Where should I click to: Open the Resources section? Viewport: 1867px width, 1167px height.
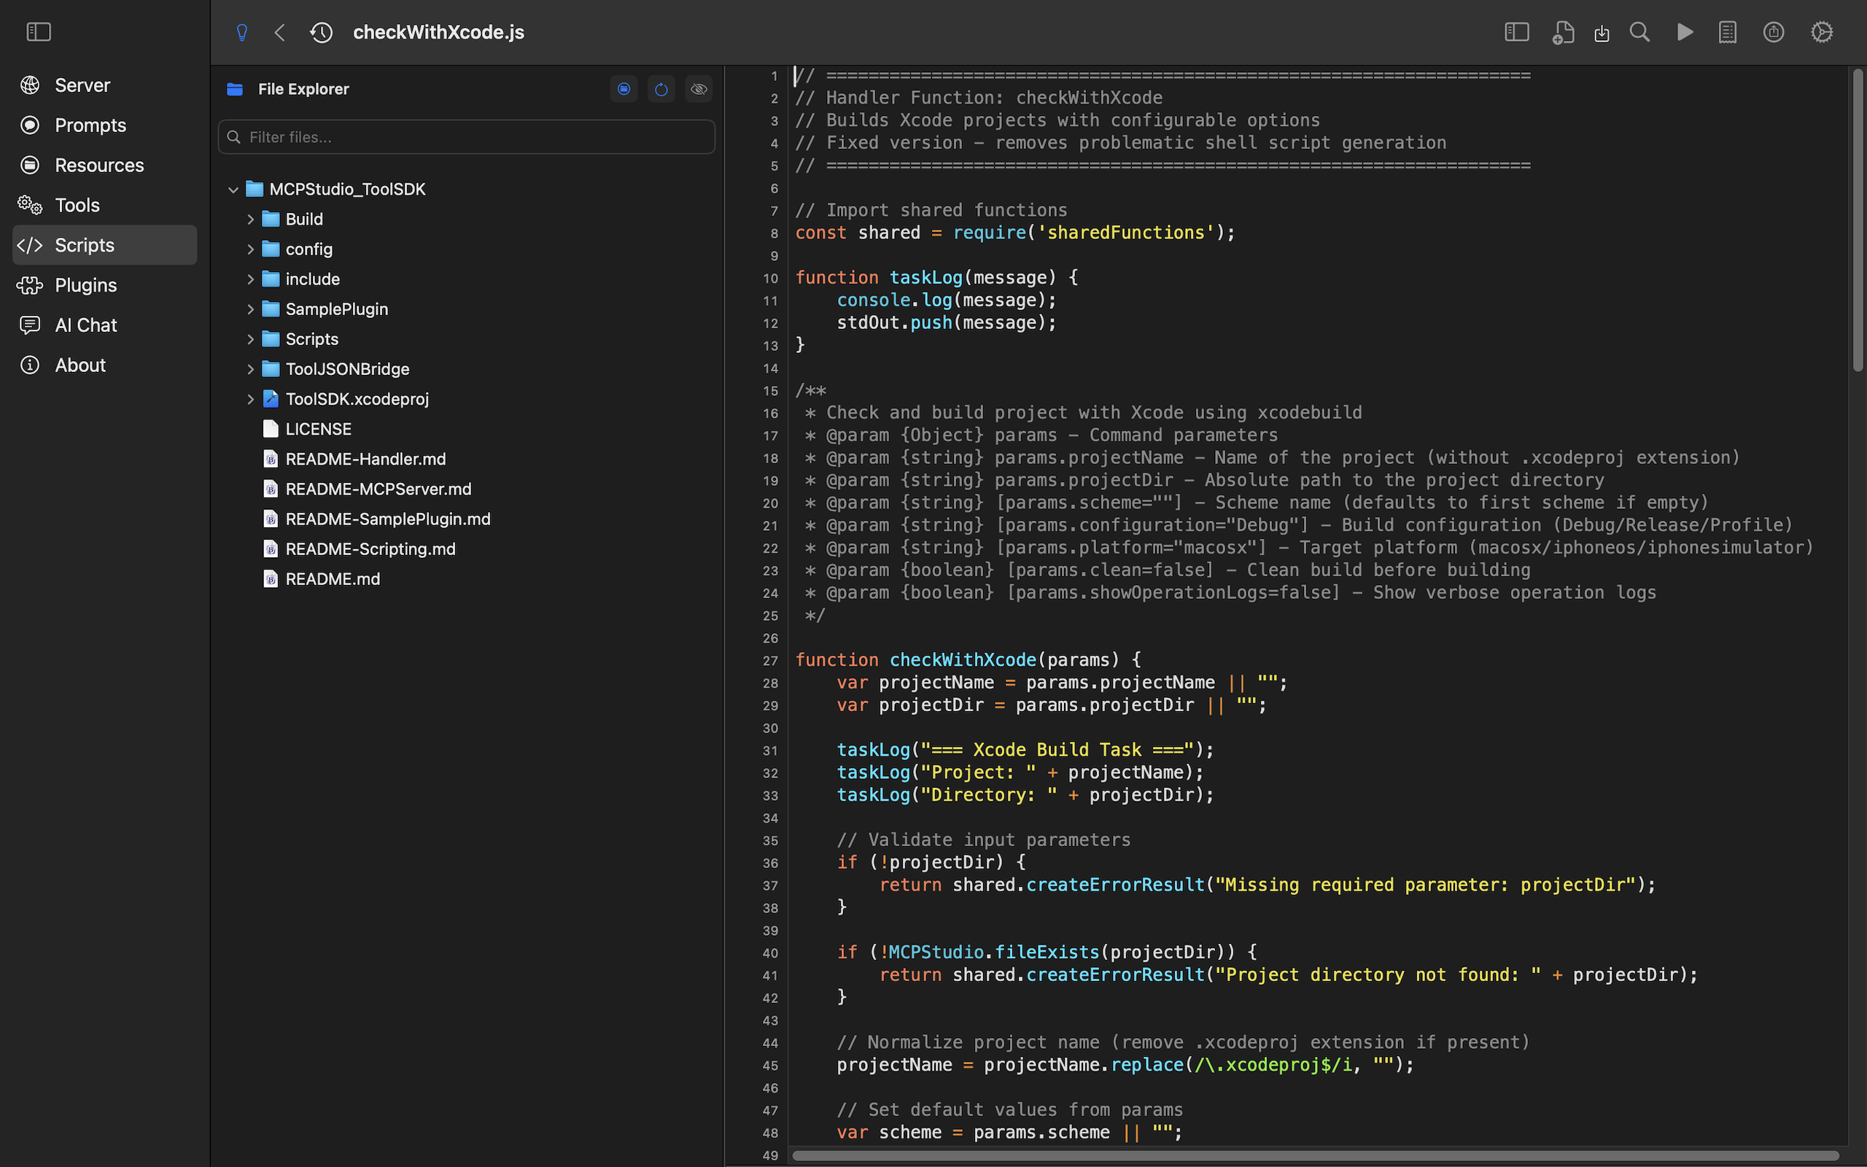[105, 165]
